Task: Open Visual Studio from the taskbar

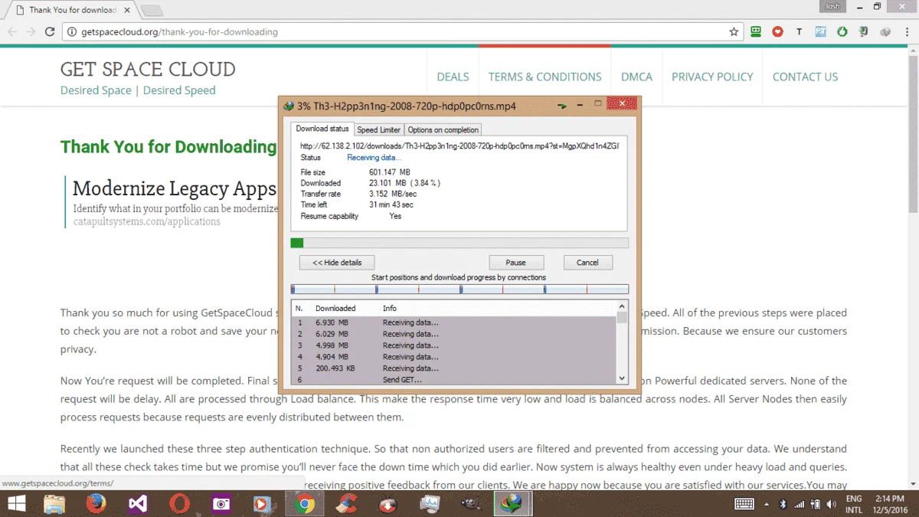Action: coord(138,504)
